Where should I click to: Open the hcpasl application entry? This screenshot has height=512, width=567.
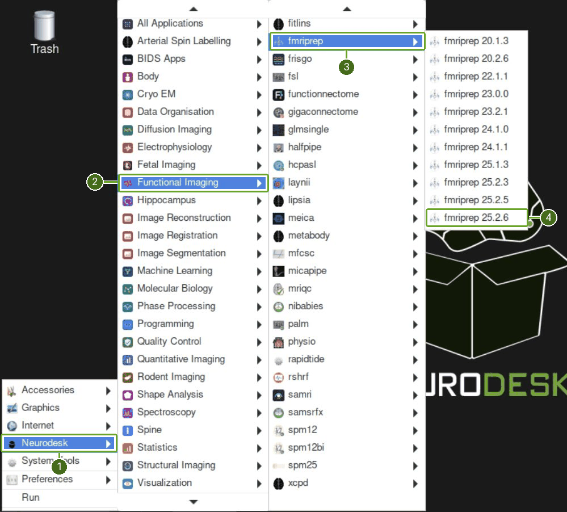(347, 165)
